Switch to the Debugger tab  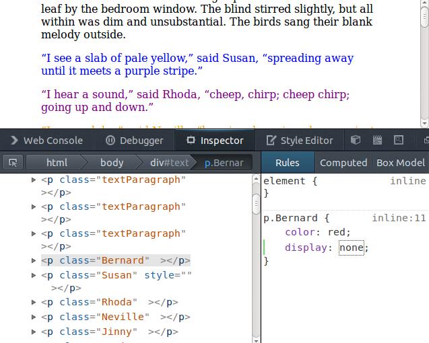[134, 141]
